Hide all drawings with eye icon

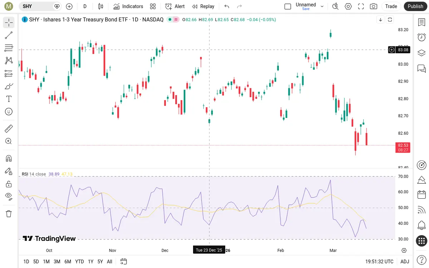9,197
